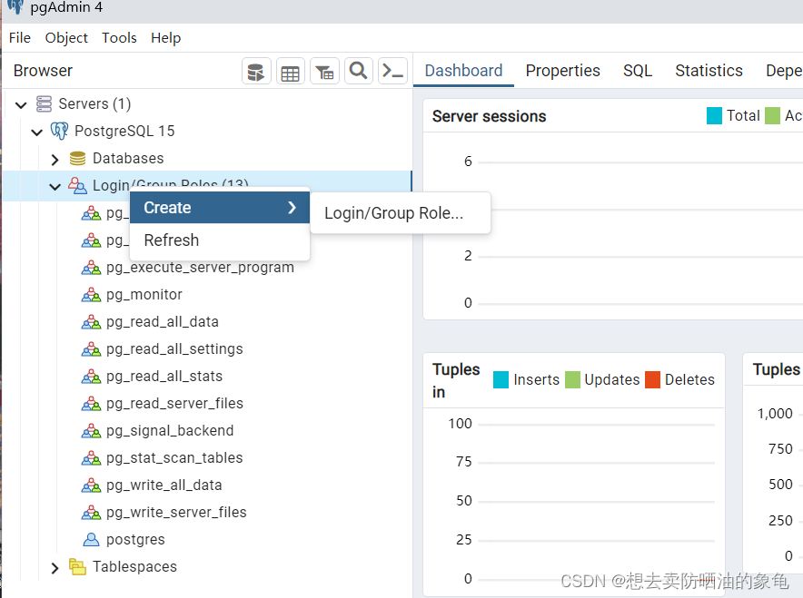Expand the Tablespaces tree node
The image size is (803, 598).
55,566
